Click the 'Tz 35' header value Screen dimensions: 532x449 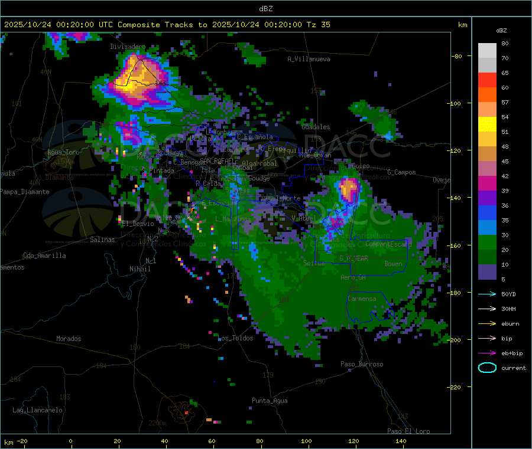click(318, 24)
